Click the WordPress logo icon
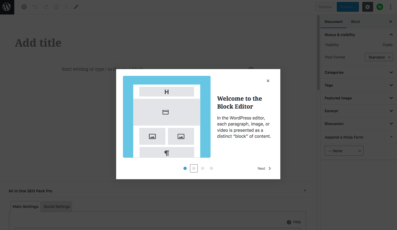397x230 pixels. coord(7,7)
